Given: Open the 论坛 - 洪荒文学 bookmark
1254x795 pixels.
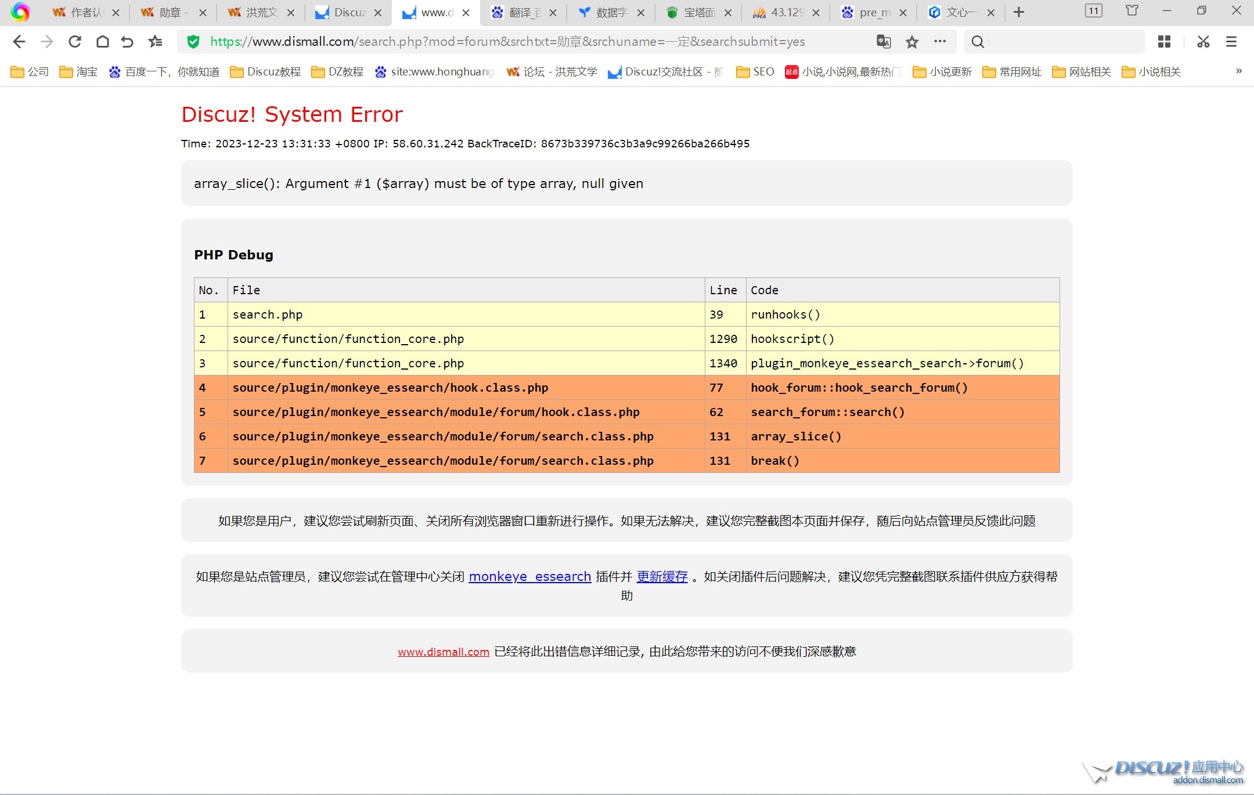Looking at the screenshot, I should tap(552, 72).
